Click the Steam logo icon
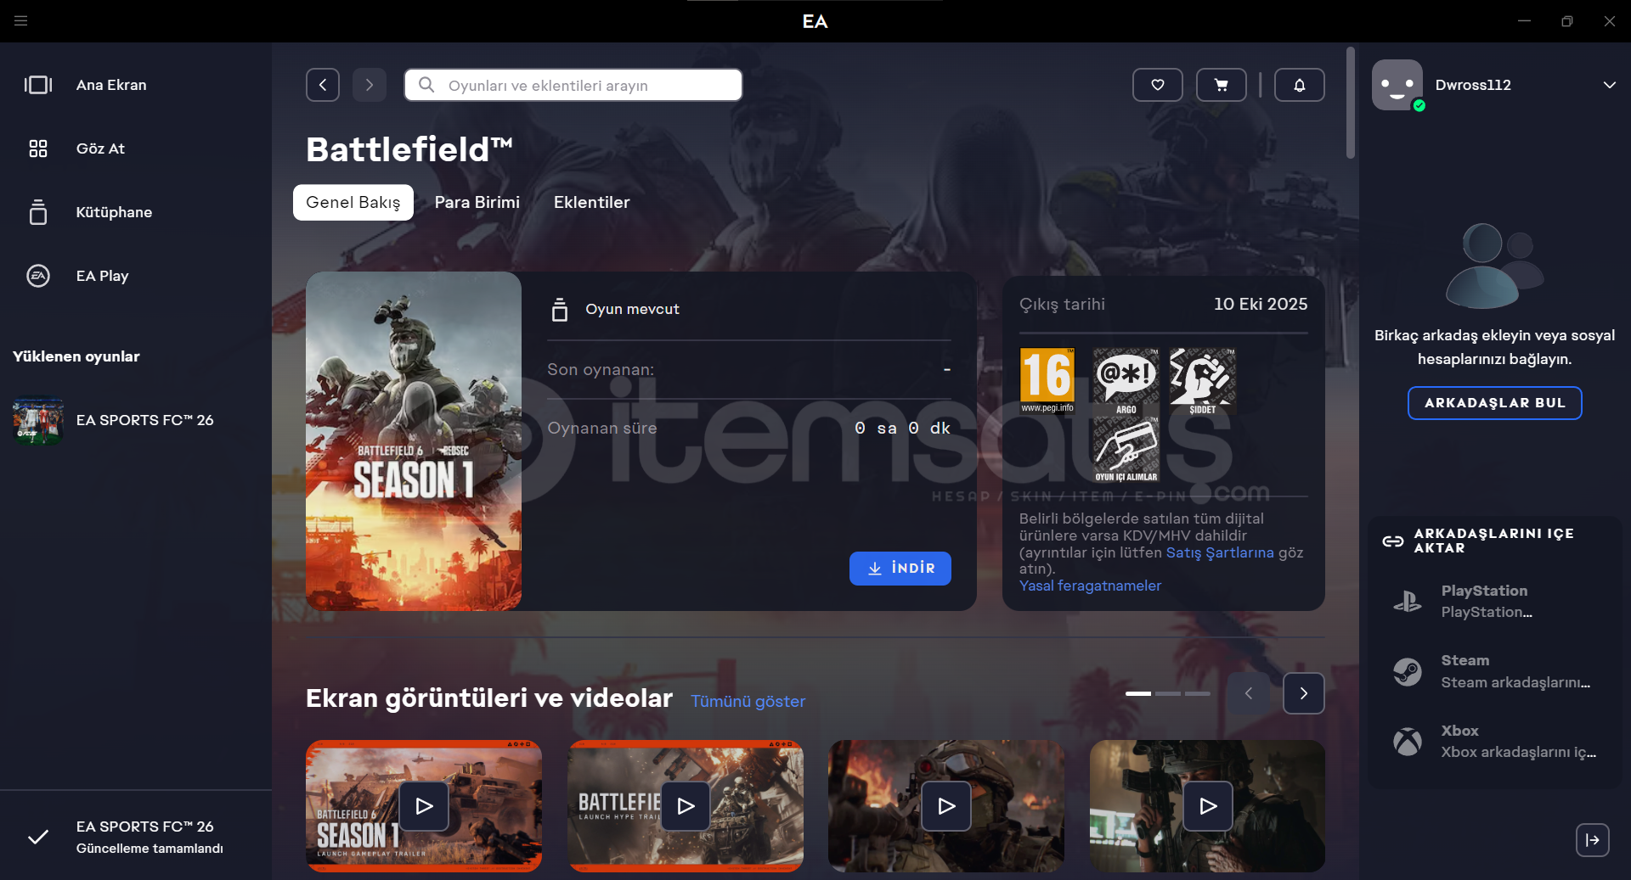1631x880 pixels. (x=1408, y=671)
